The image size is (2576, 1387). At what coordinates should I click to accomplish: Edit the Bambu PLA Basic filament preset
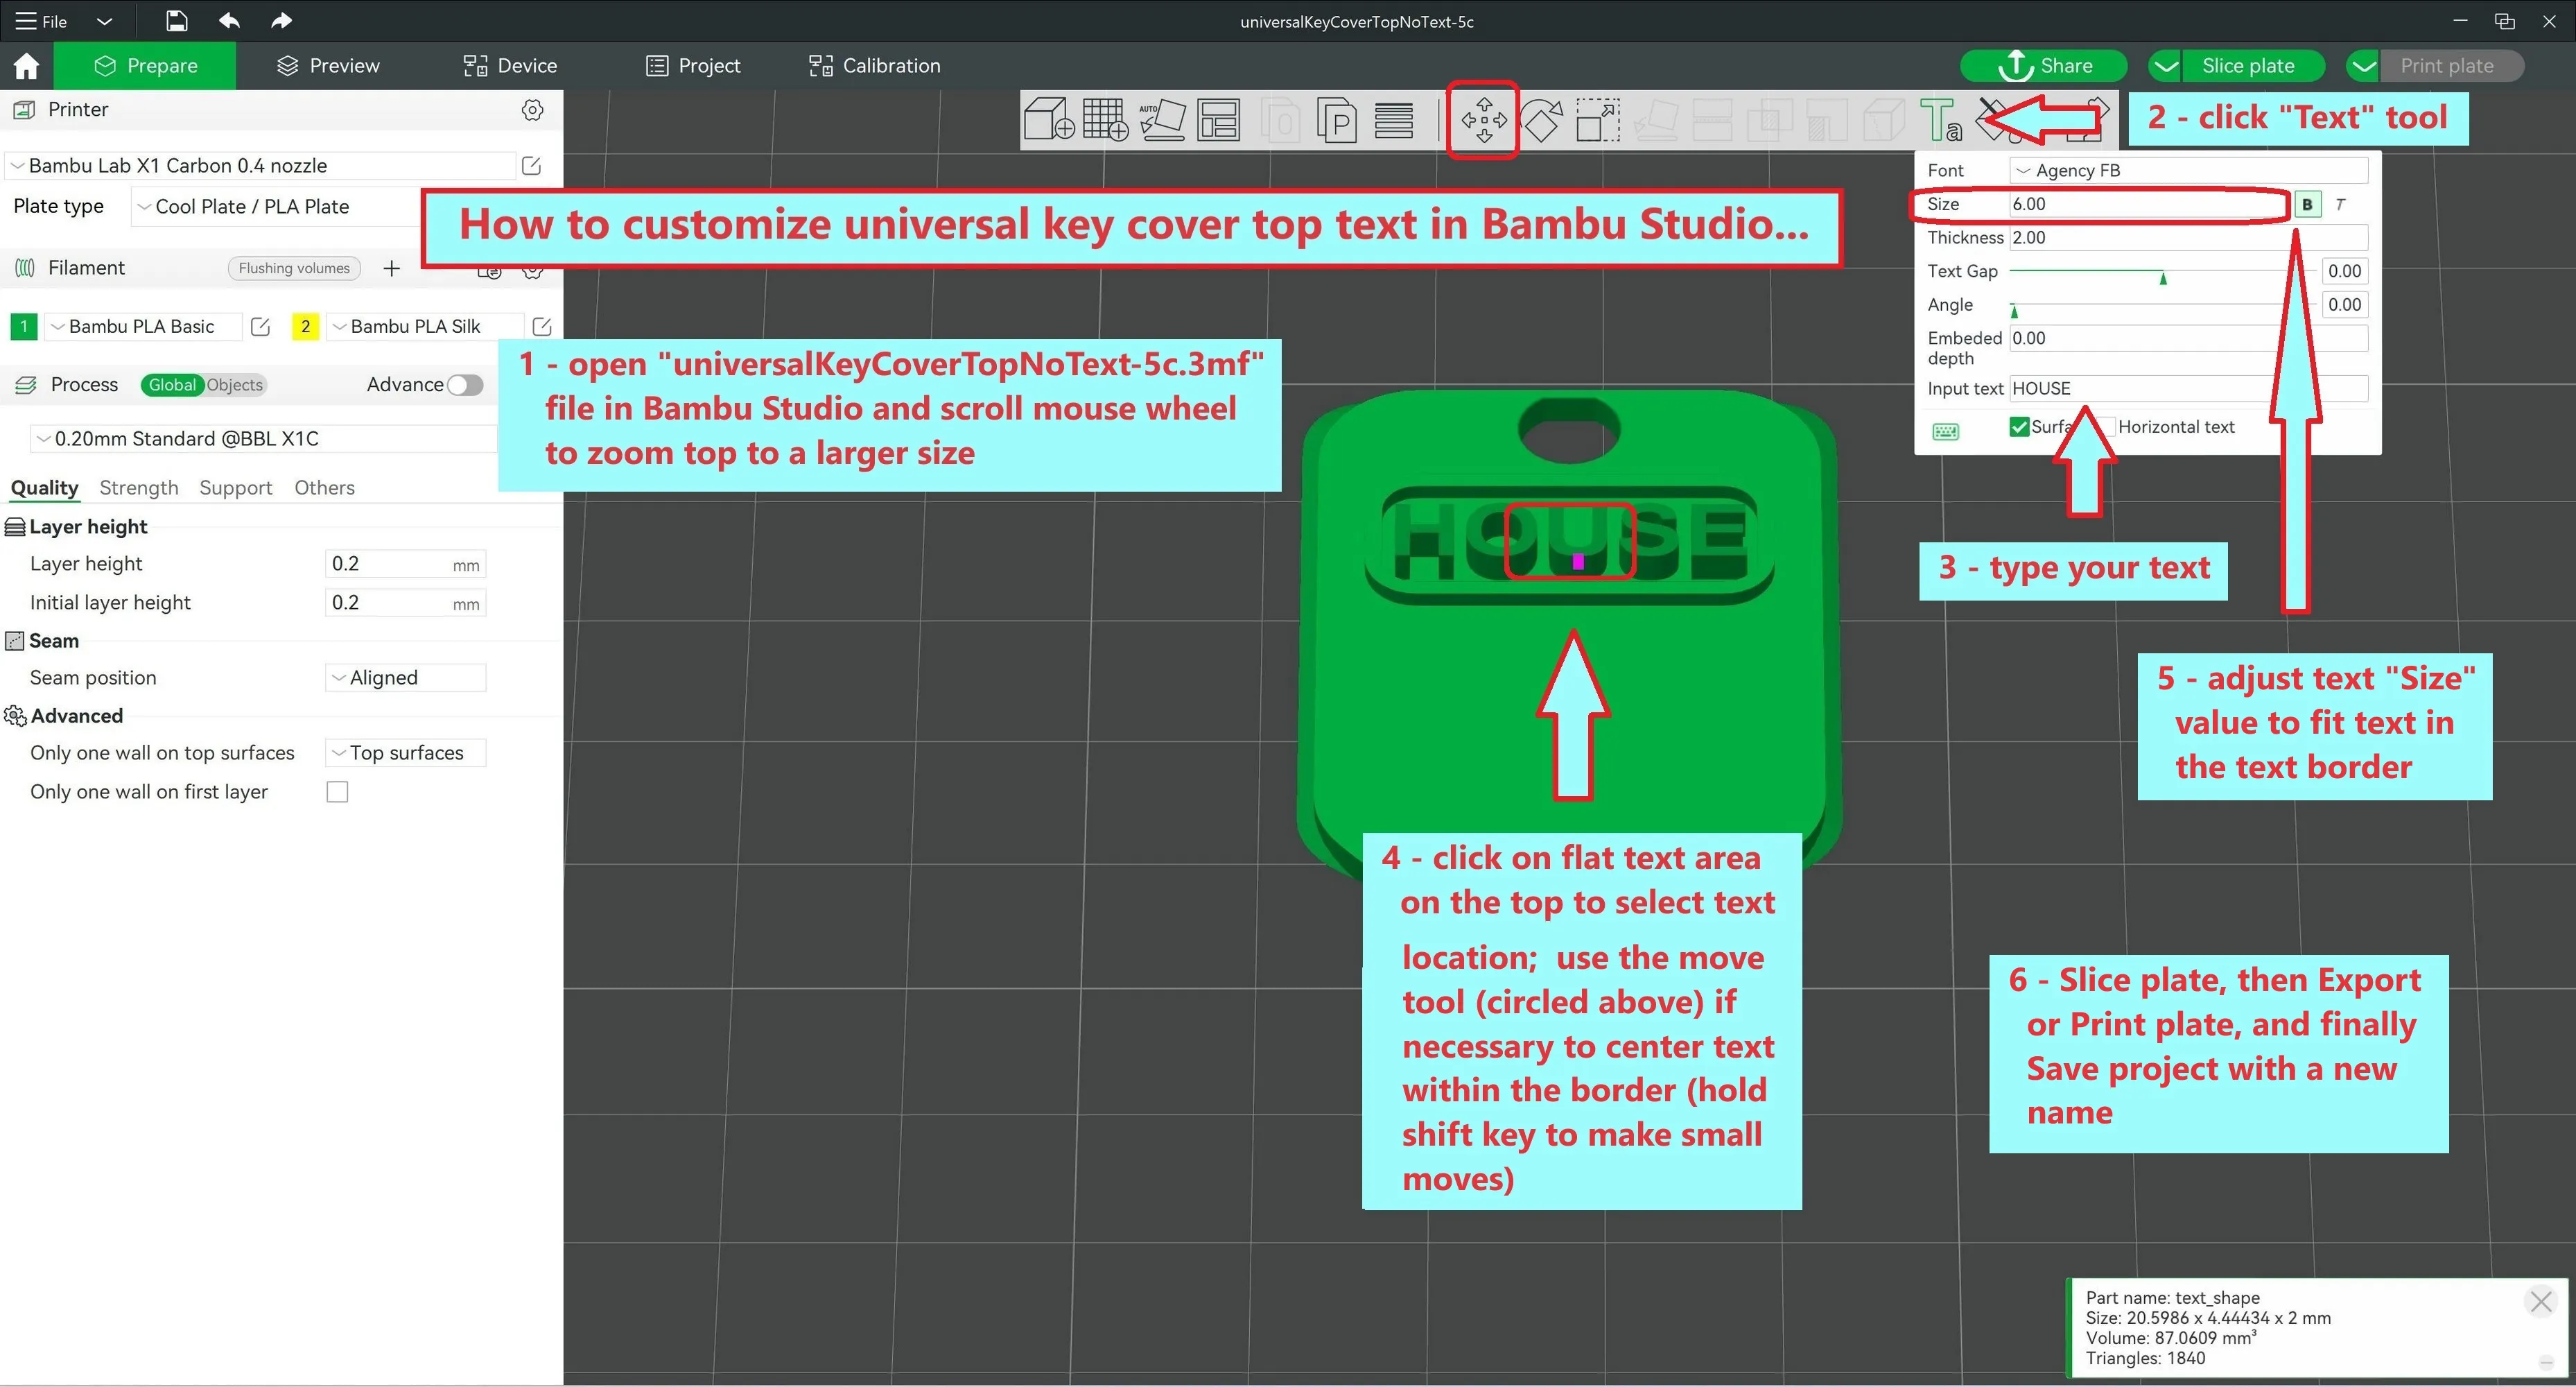(x=260, y=326)
